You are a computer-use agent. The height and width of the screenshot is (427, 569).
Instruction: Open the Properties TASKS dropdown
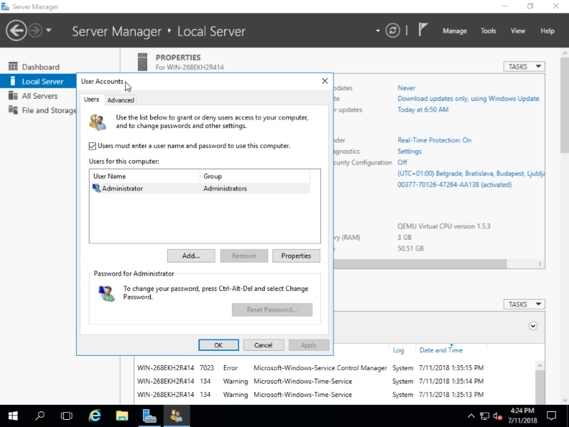click(524, 66)
